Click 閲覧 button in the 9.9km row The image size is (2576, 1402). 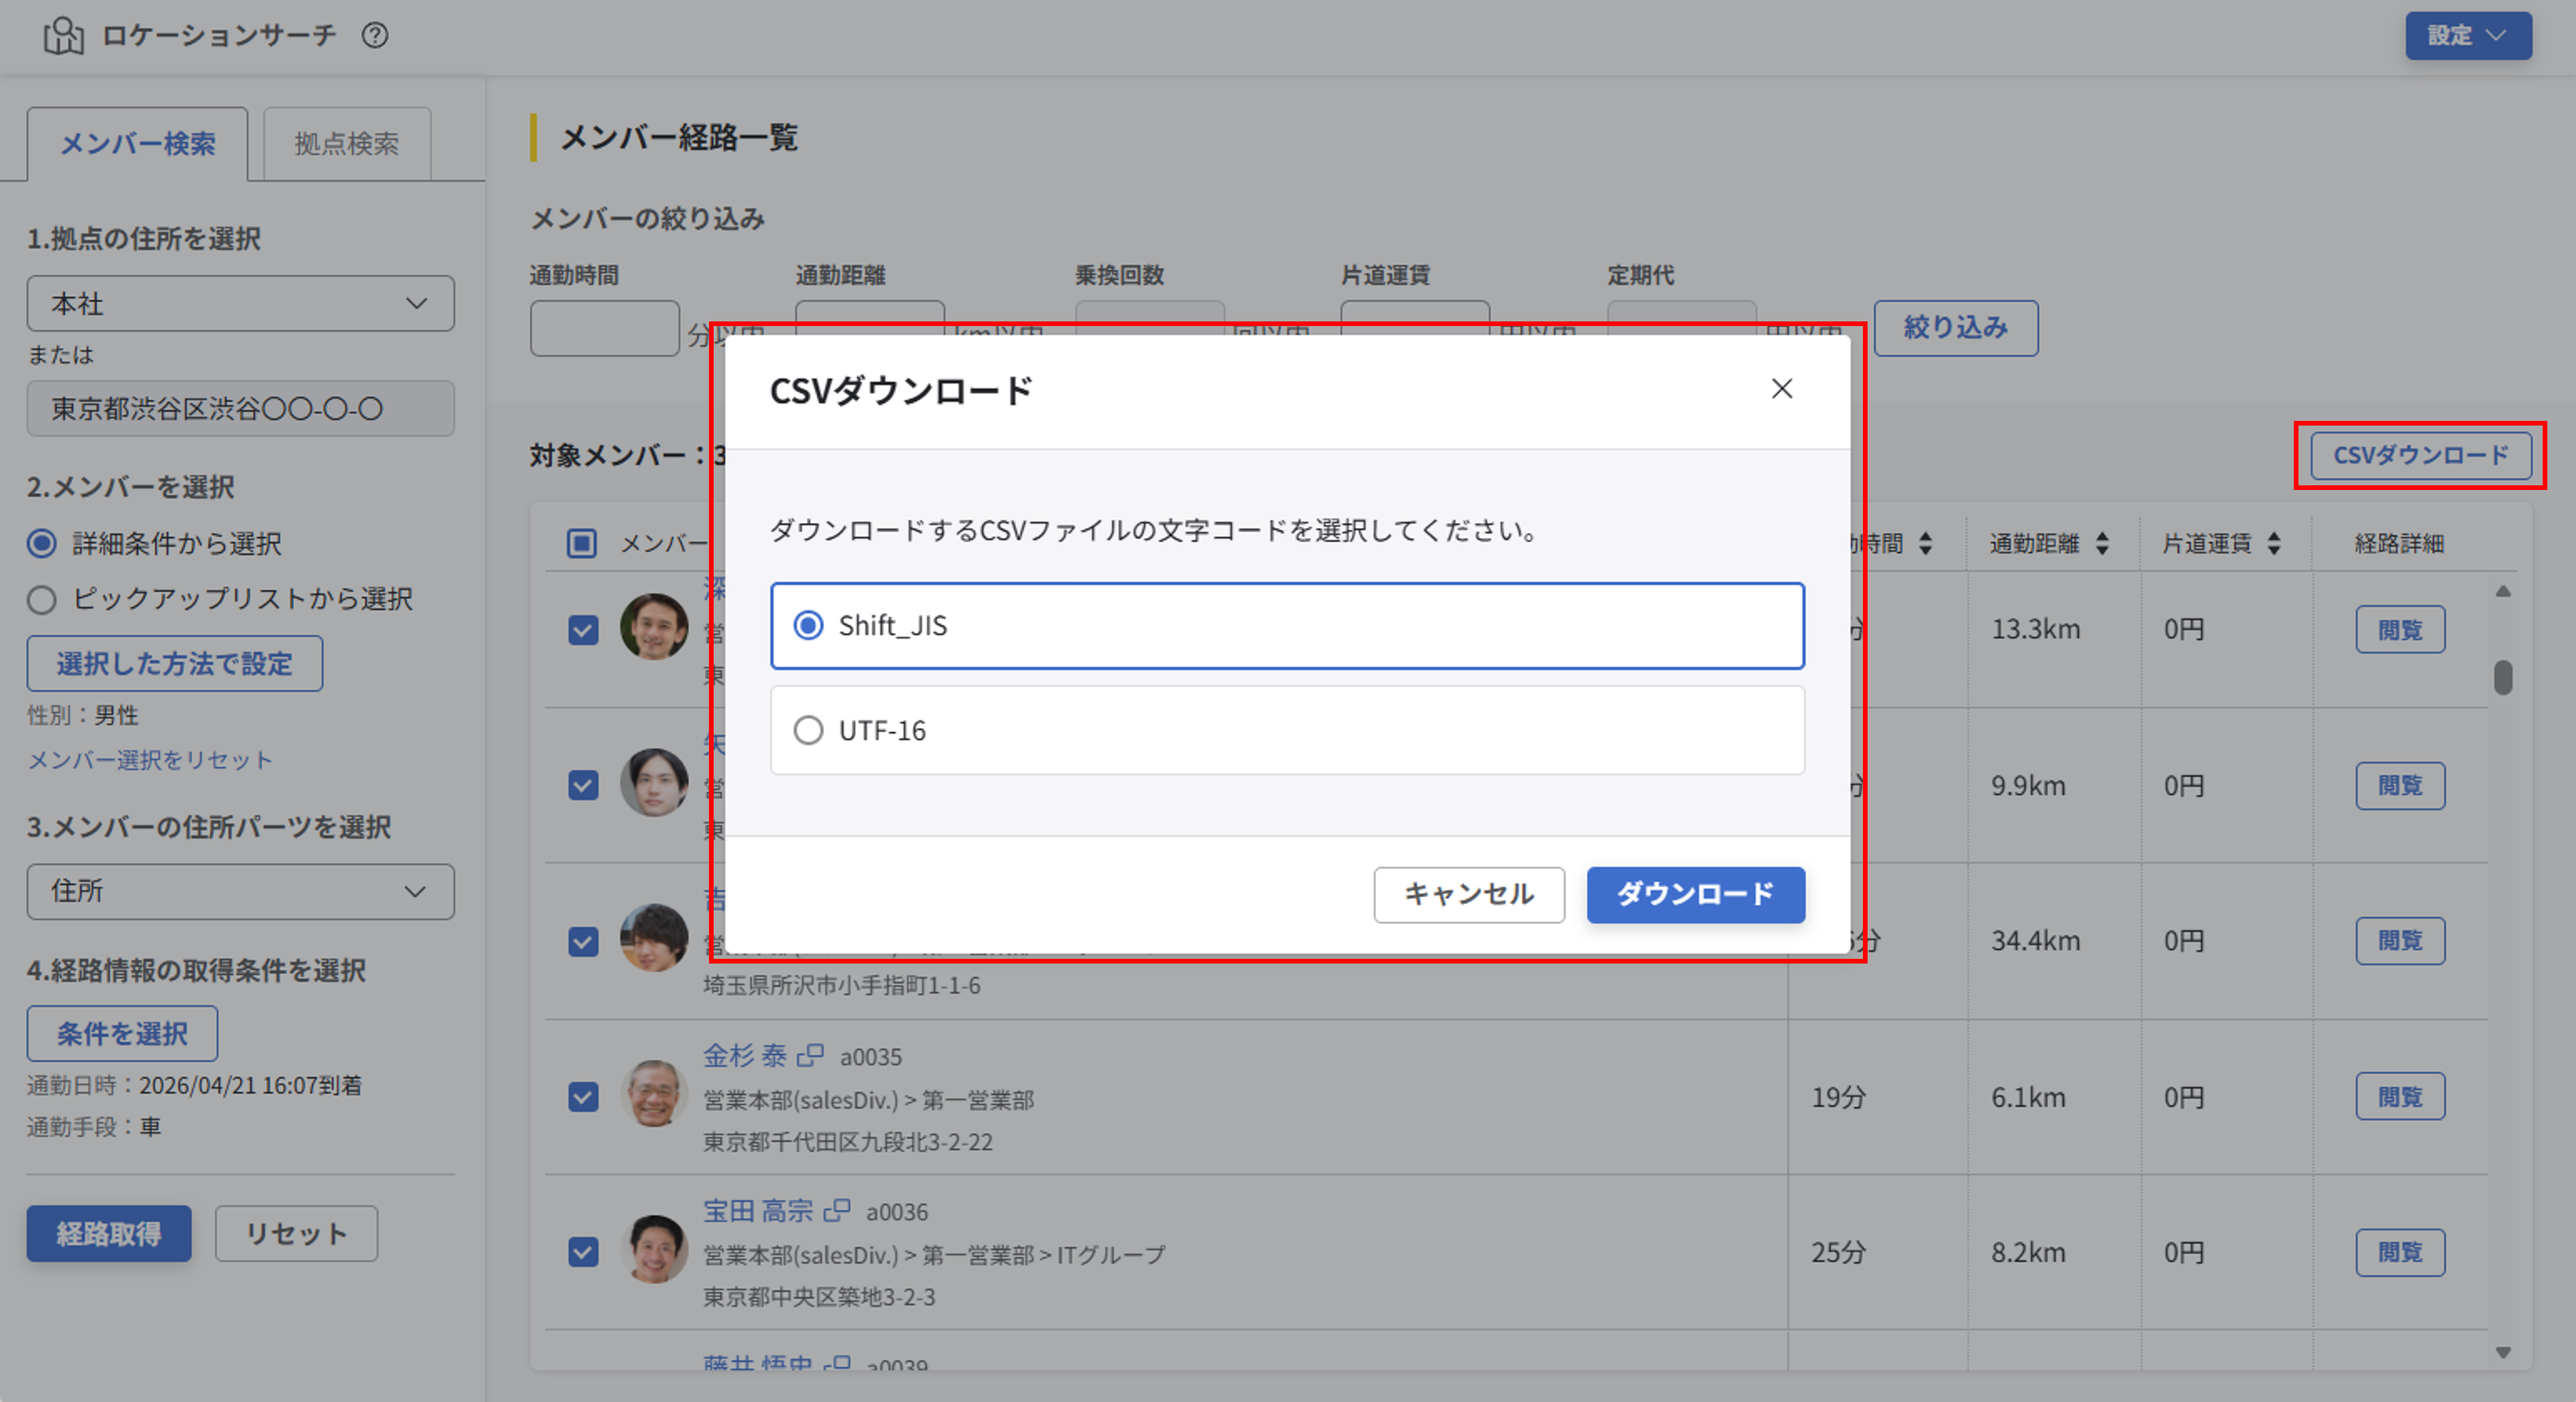point(2400,785)
